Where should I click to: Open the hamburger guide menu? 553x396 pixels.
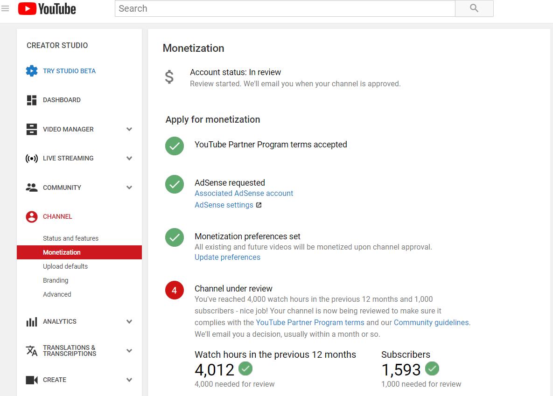(x=5, y=8)
